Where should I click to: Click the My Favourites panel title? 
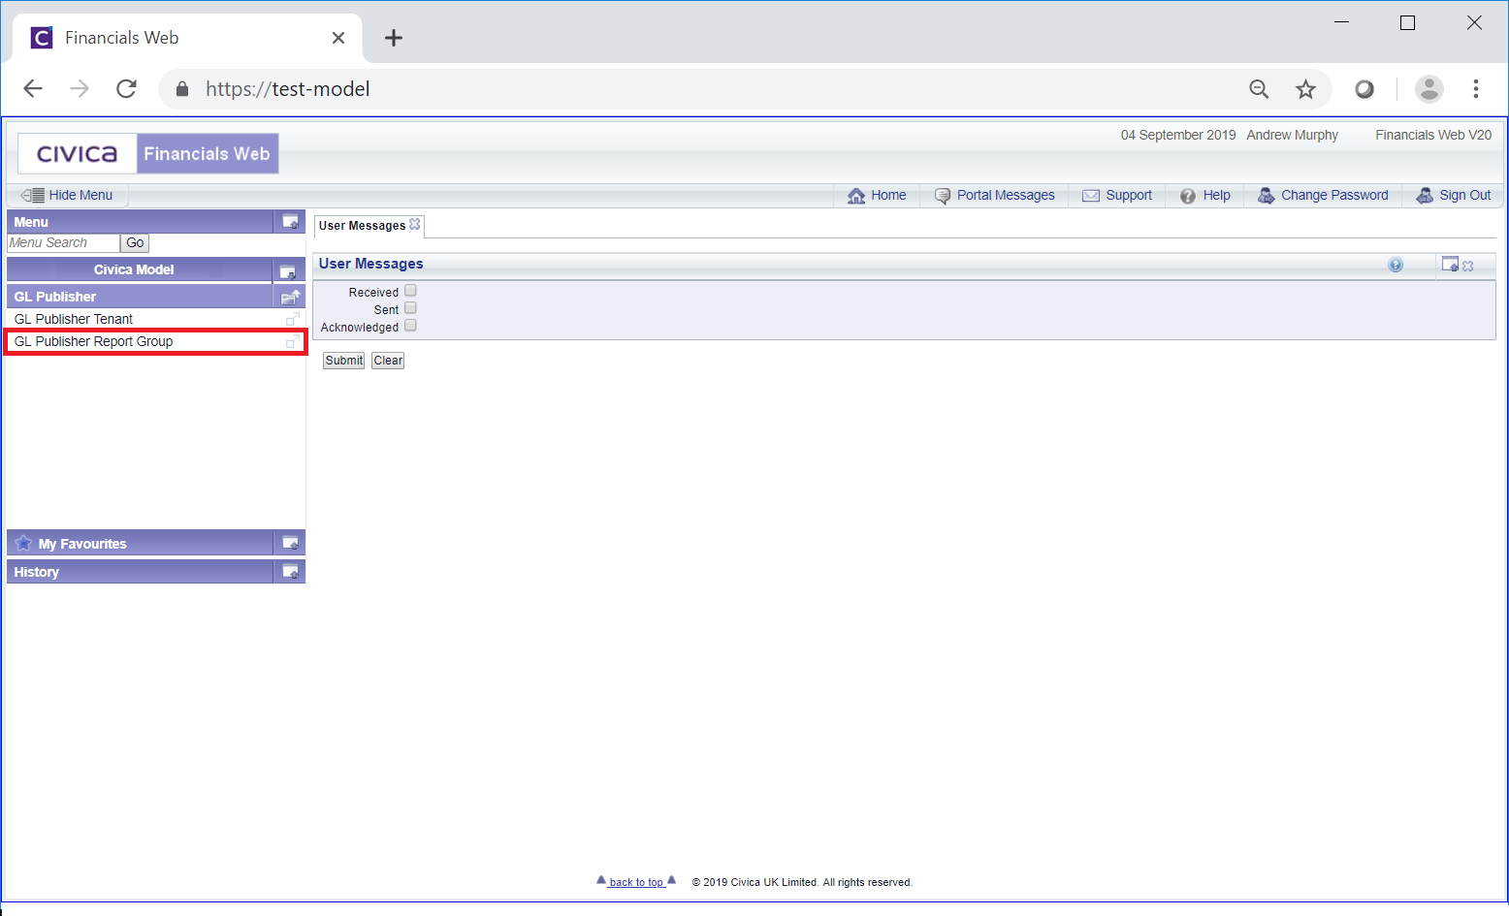point(82,544)
